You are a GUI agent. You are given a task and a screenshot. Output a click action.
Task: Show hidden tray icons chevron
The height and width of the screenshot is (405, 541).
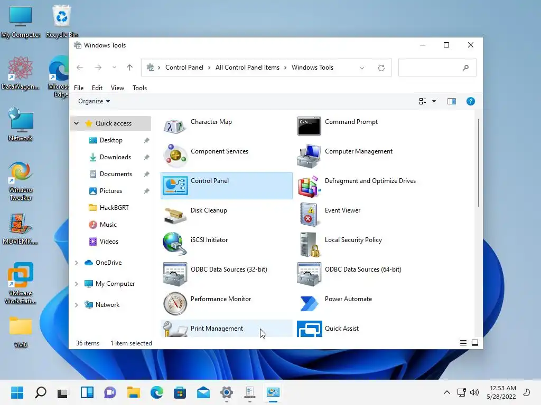click(x=447, y=392)
